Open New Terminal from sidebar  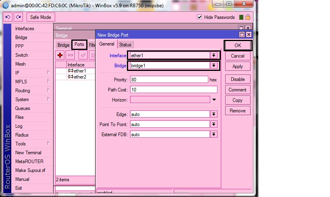[x=29, y=153]
